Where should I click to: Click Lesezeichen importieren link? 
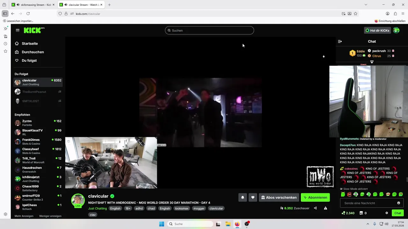pos(18,21)
